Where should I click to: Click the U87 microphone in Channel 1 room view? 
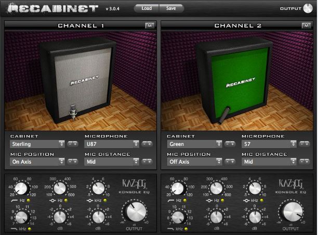pyautogui.click(x=73, y=112)
